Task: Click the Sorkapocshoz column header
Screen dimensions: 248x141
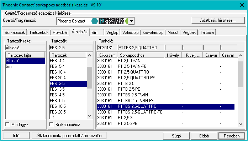Action: (x=141, y=55)
